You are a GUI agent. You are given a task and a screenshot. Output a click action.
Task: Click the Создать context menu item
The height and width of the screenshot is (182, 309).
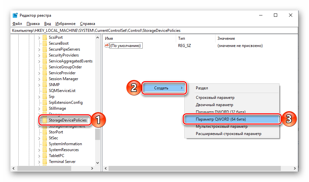164,88
